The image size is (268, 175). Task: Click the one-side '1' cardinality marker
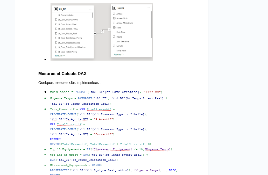(110, 30)
